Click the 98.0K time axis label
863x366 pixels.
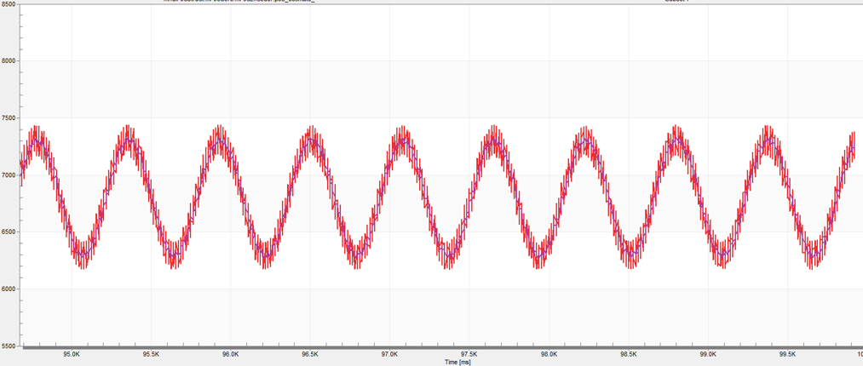tap(549, 354)
